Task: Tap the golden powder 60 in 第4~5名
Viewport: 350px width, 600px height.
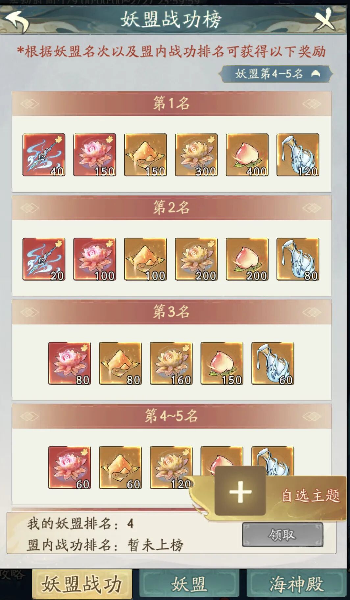Action: [x=120, y=467]
